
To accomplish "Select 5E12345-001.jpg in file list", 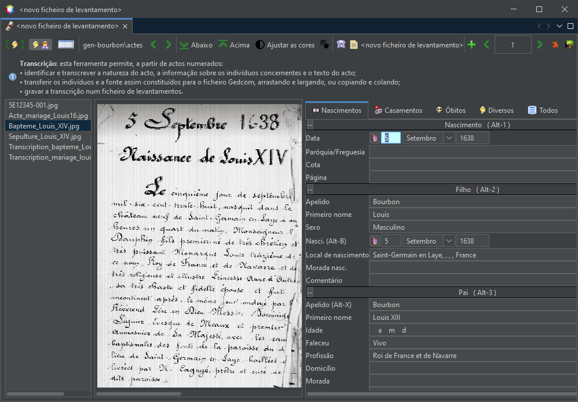I will point(48,105).
